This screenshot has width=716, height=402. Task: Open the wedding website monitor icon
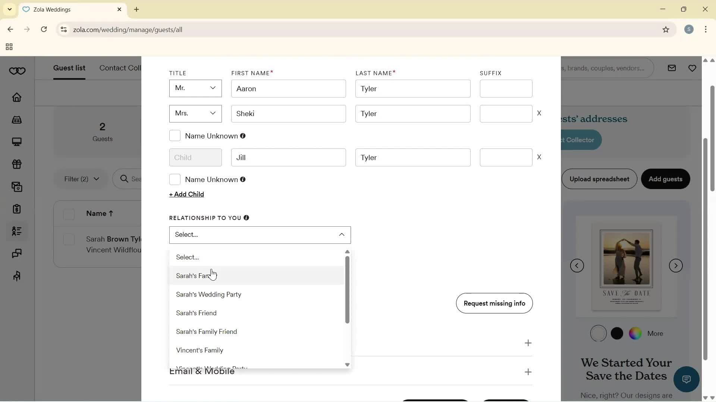tap(17, 141)
